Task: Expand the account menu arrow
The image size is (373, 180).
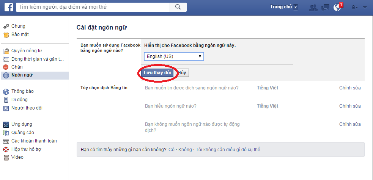Action: [365, 7]
